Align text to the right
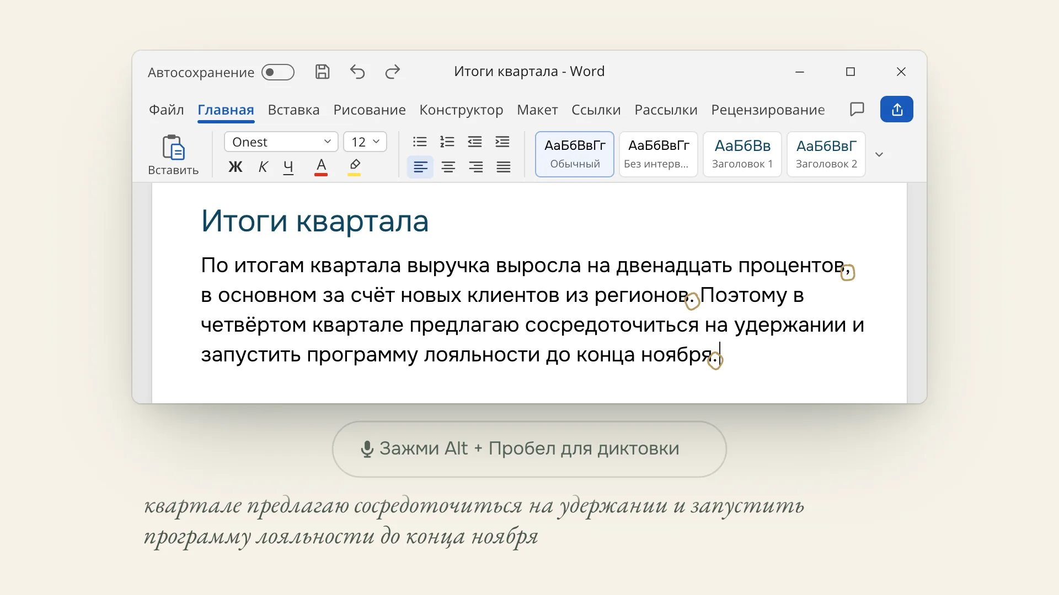The width and height of the screenshot is (1059, 595). pos(476,167)
